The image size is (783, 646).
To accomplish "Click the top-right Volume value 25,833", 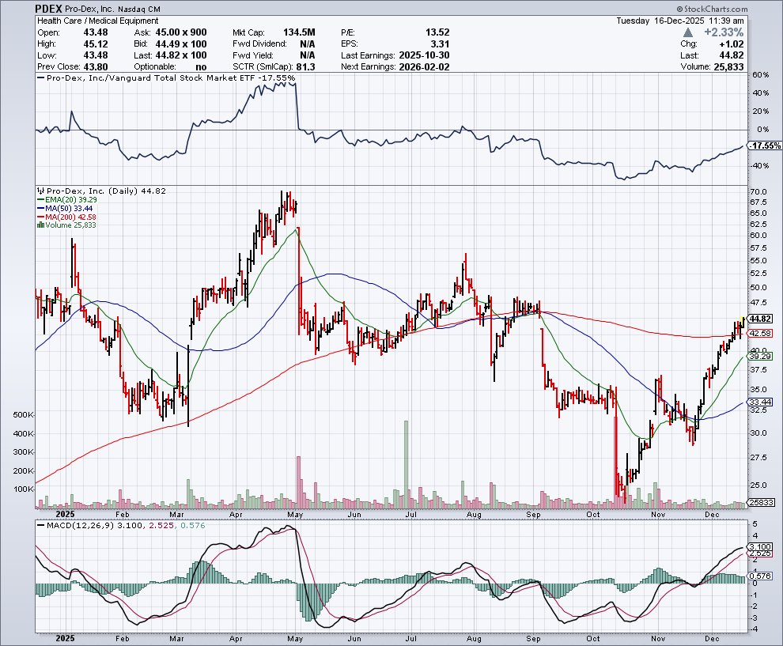I will [x=728, y=67].
